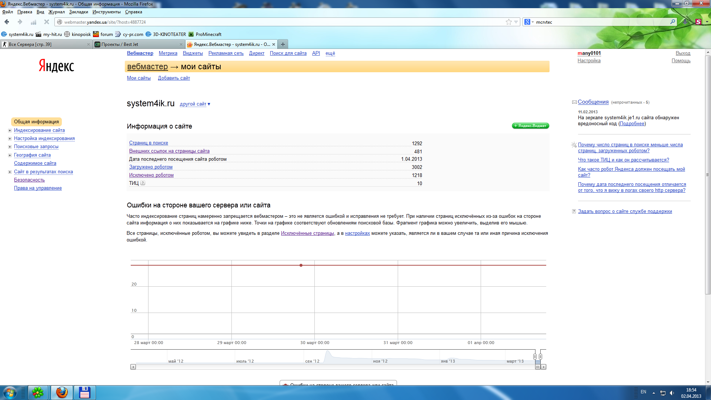
Task: Open kinopoisk bookmark
Action: 77,34
